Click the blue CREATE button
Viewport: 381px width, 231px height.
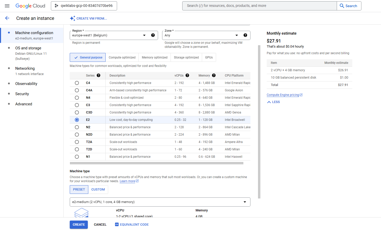click(x=79, y=225)
